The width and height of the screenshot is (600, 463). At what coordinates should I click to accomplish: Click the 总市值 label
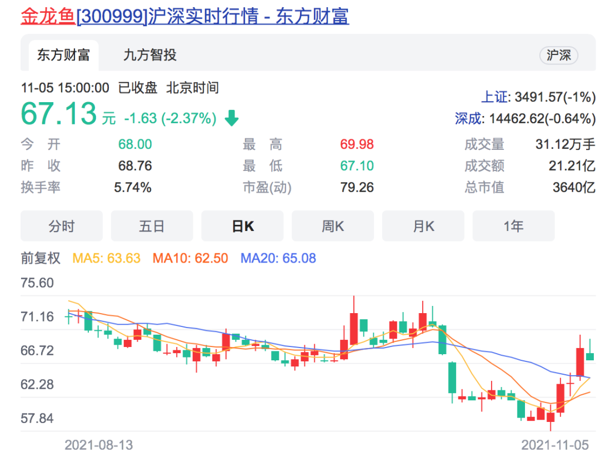[x=484, y=187]
